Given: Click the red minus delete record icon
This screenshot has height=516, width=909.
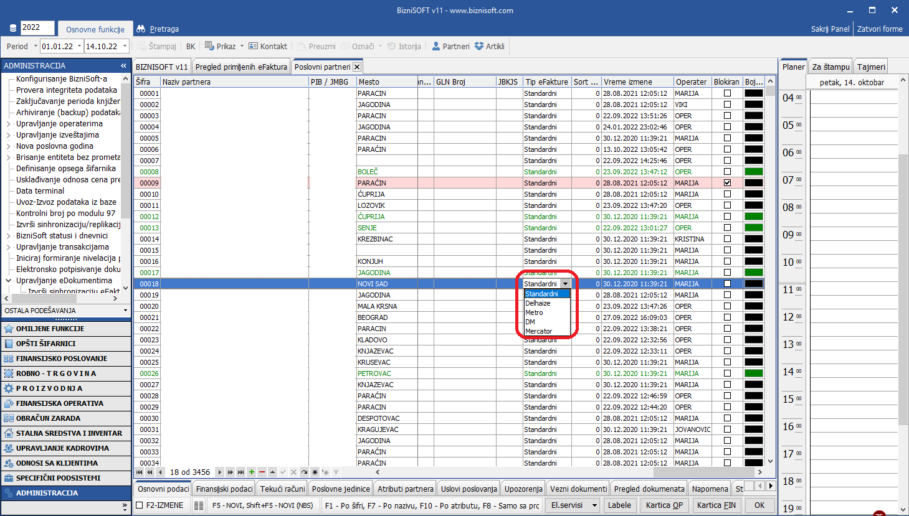Looking at the screenshot, I should pyautogui.click(x=262, y=472).
